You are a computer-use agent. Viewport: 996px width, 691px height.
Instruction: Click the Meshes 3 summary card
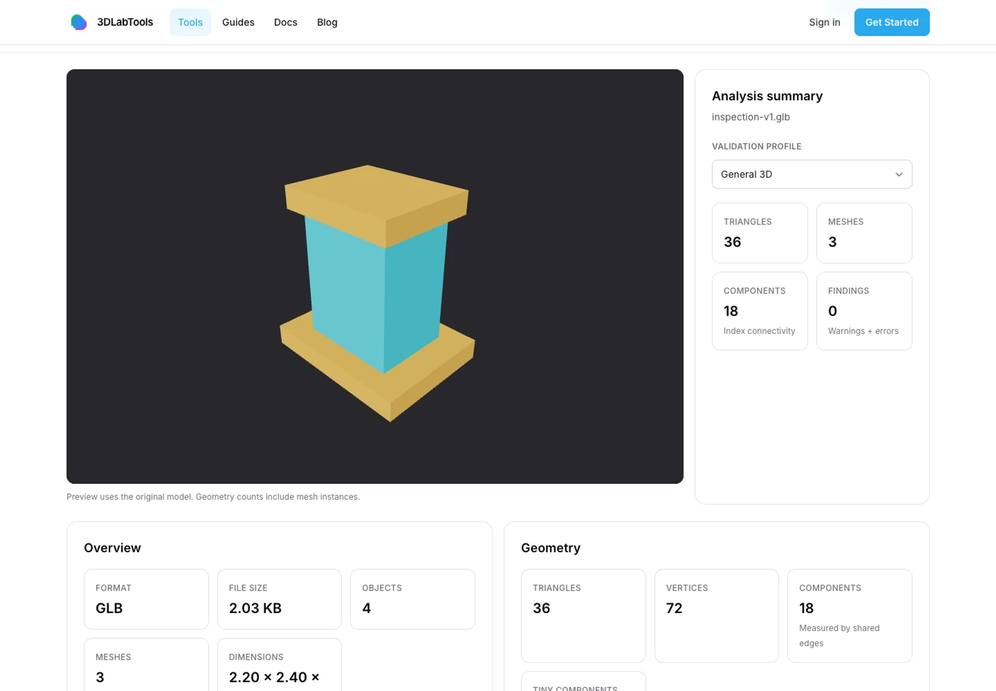point(864,233)
